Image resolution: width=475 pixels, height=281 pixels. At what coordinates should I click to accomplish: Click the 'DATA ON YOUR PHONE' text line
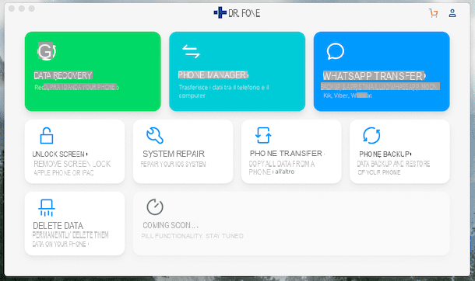pos(59,245)
